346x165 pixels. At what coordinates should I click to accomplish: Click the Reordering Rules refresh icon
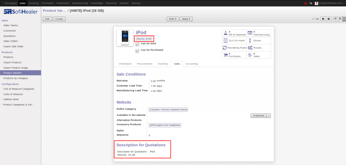tap(225, 48)
